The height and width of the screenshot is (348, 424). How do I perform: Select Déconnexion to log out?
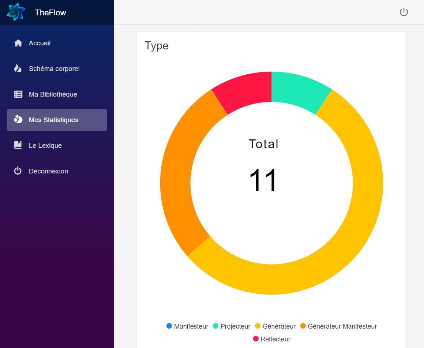48,171
